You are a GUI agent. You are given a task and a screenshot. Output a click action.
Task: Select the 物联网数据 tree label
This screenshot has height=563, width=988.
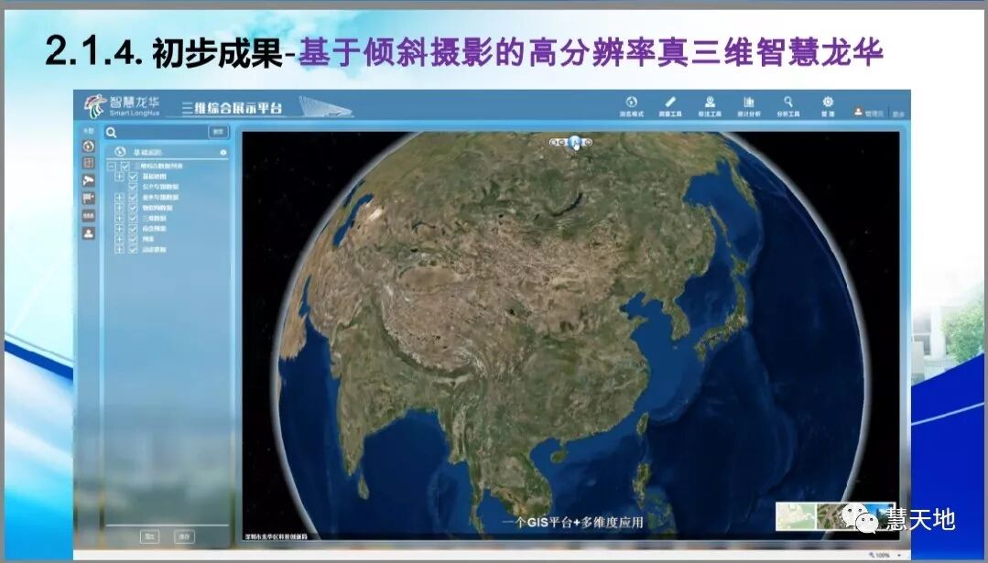click(x=157, y=208)
